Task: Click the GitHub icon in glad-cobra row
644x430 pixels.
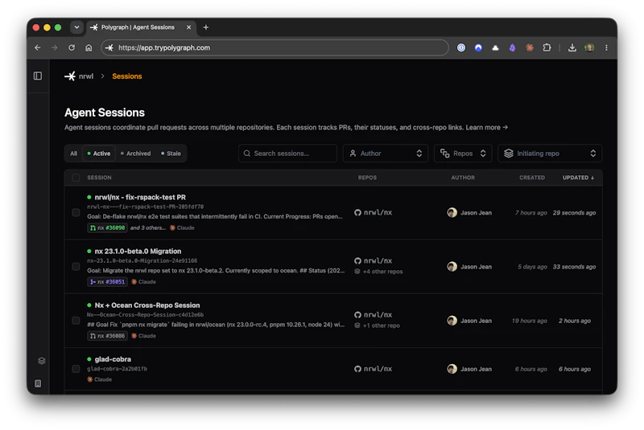Action: [357, 369]
